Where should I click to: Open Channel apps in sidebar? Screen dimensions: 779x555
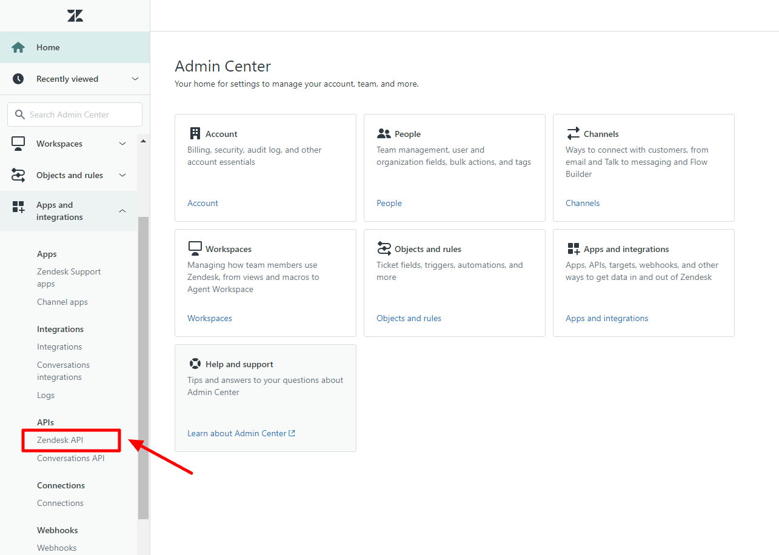(x=62, y=302)
